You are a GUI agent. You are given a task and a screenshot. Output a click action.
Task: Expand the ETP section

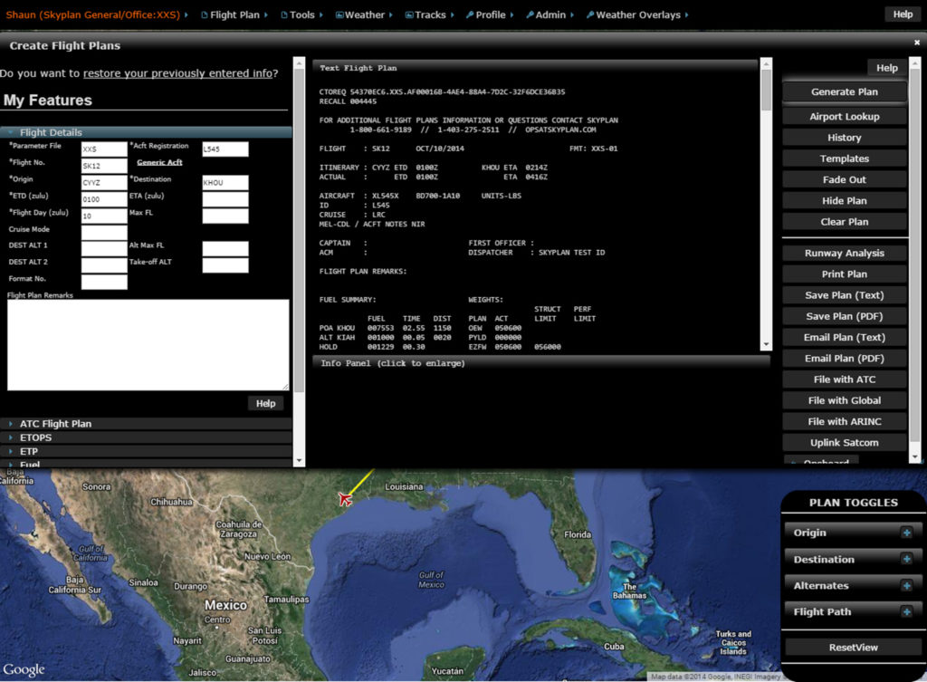tap(146, 451)
